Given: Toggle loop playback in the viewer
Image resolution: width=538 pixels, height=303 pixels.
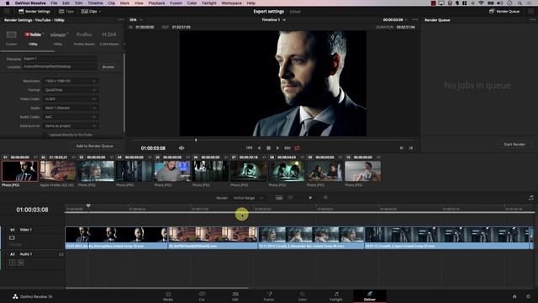Looking at the screenshot, I should coord(297,148).
